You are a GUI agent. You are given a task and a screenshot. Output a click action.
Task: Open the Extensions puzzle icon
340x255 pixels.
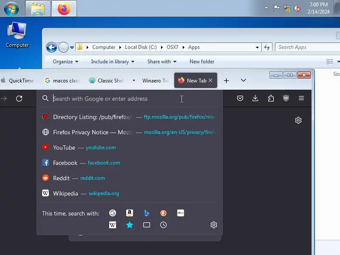271,98
